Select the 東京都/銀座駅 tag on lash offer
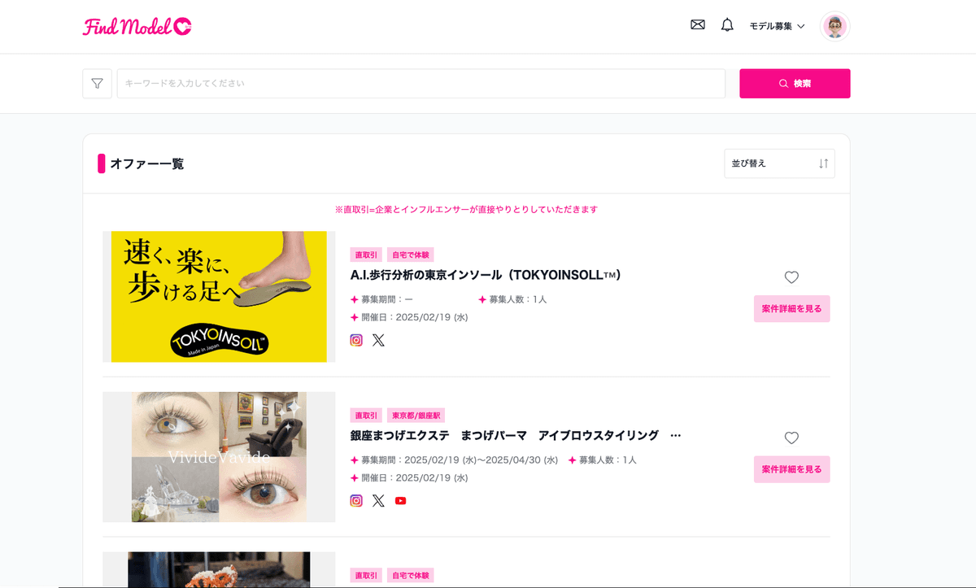This screenshot has height=588, width=976. (416, 415)
